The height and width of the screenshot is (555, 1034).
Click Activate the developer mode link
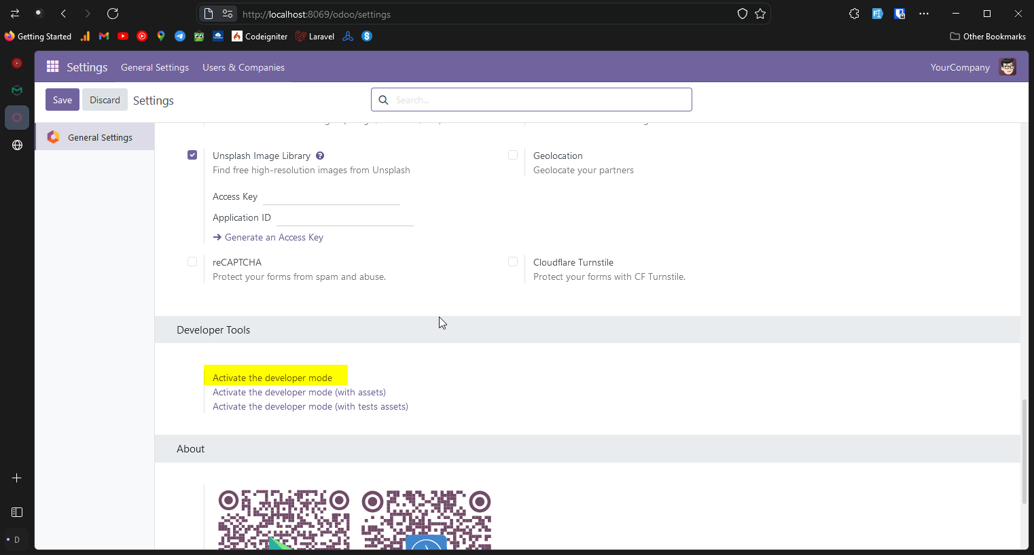[272, 378]
